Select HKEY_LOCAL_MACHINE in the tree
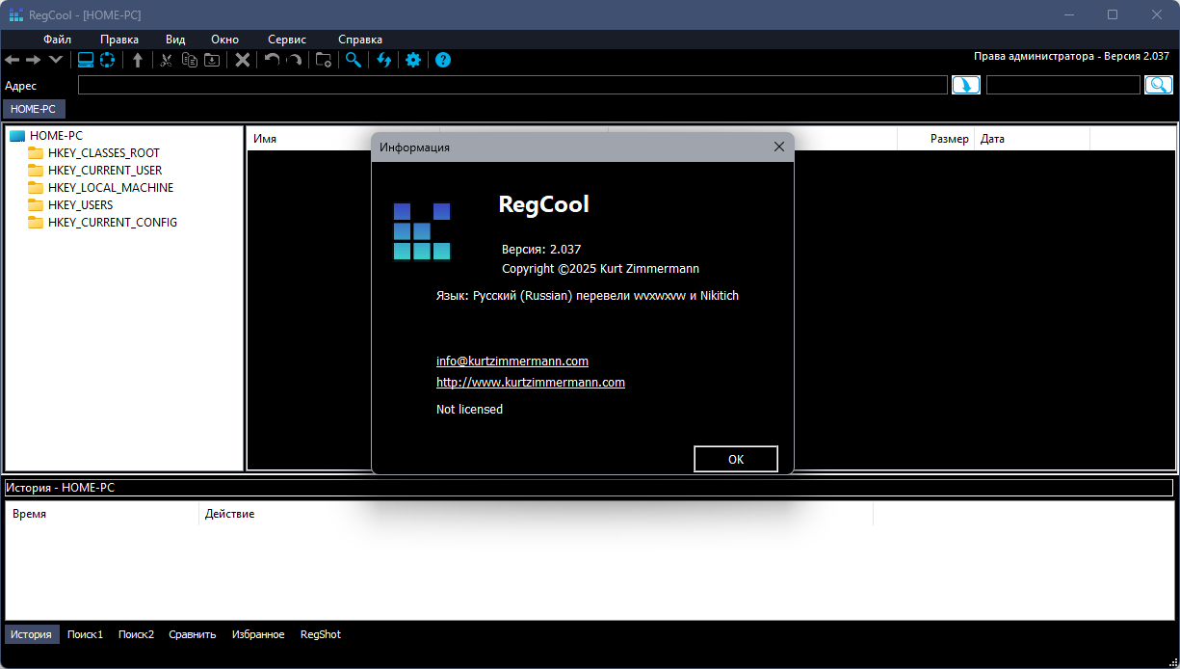Screen dimensions: 1180x669 [110, 188]
